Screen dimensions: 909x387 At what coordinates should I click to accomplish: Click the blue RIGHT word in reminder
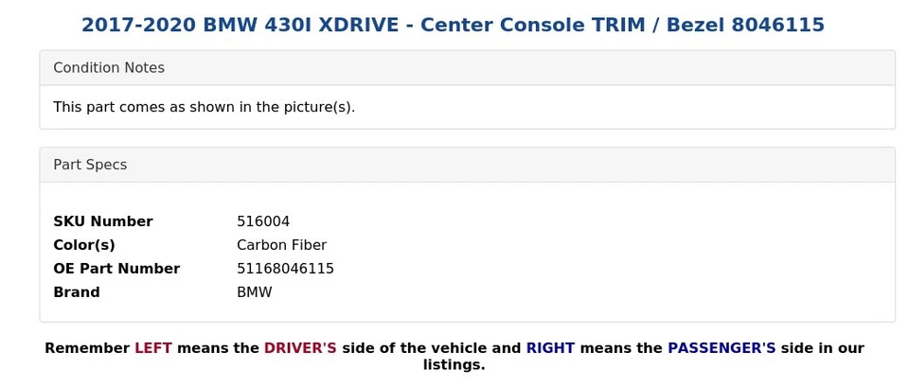click(x=550, y=348)
